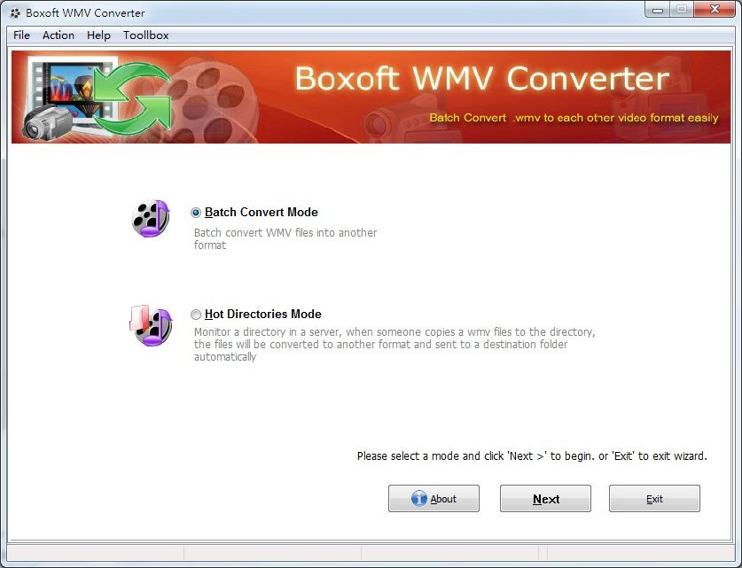The image size is (742, 568).
Task: Click the 'Hot Directories Mode' label text
Action: [263, 314]
